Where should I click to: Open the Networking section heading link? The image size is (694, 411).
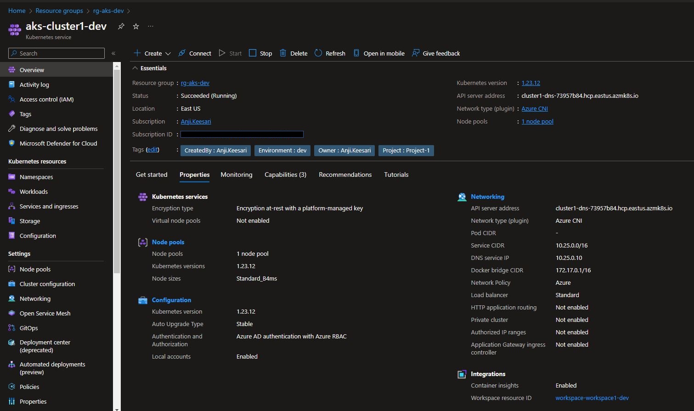pyautogui.click(x=487, y=197)
